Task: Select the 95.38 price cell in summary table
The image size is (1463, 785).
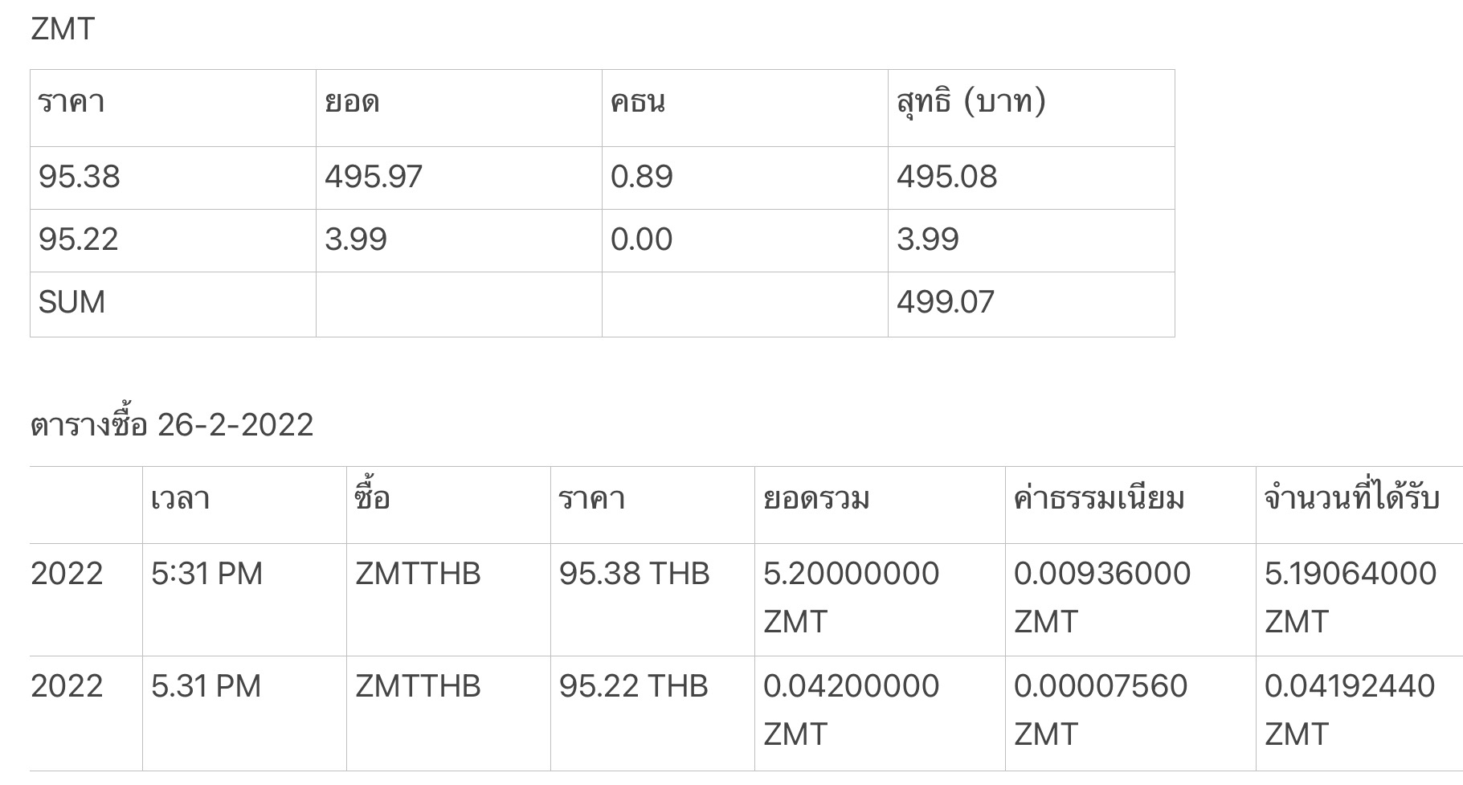Action: tap(173, 178)
